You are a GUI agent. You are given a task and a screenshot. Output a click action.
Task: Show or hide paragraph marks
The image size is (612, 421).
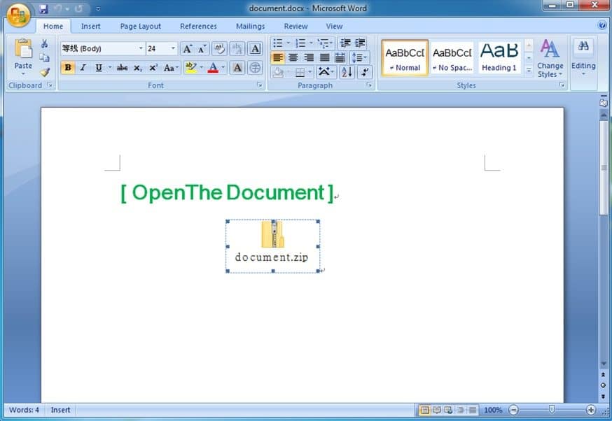click(x=364, y=72)
